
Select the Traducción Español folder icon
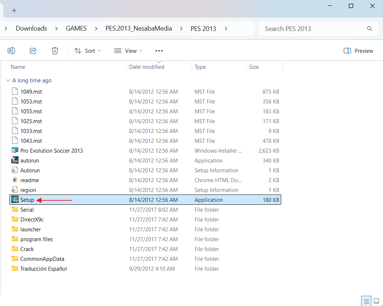tap(15, 268)
